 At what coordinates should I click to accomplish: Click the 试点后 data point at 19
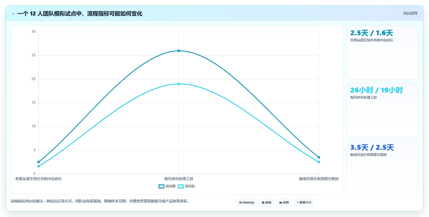179,84
